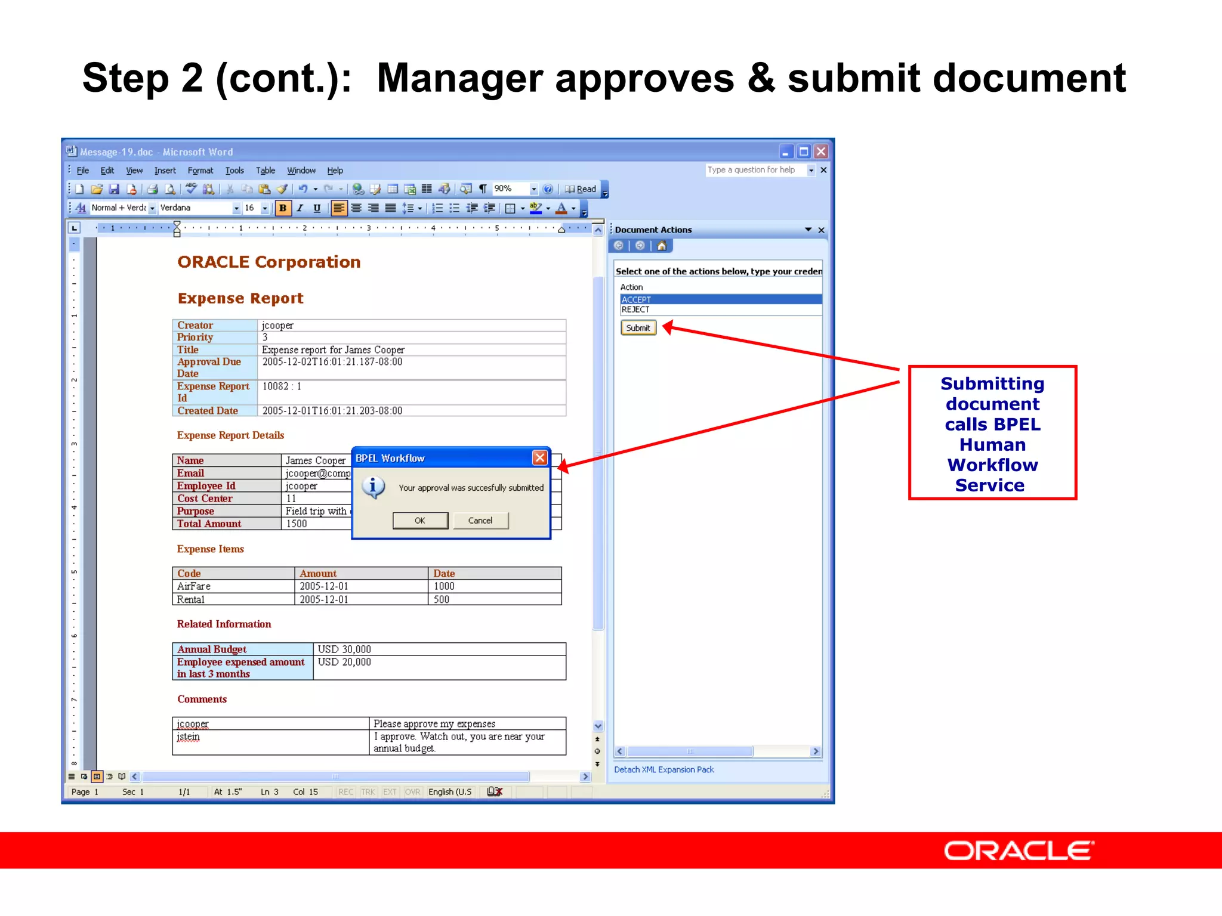This screenshot has height=916, width=1222.
Task: Open the Tools menu
Action: pyautogui.click(x=234, y=171)
